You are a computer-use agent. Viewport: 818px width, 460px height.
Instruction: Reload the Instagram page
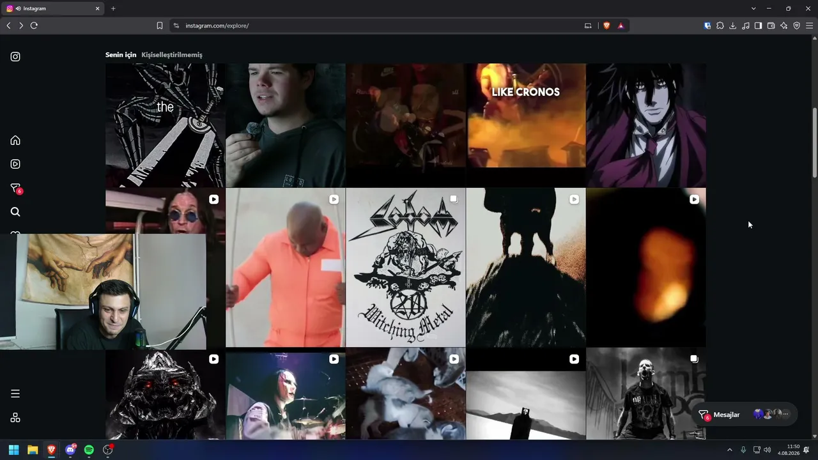coord(34,26)
